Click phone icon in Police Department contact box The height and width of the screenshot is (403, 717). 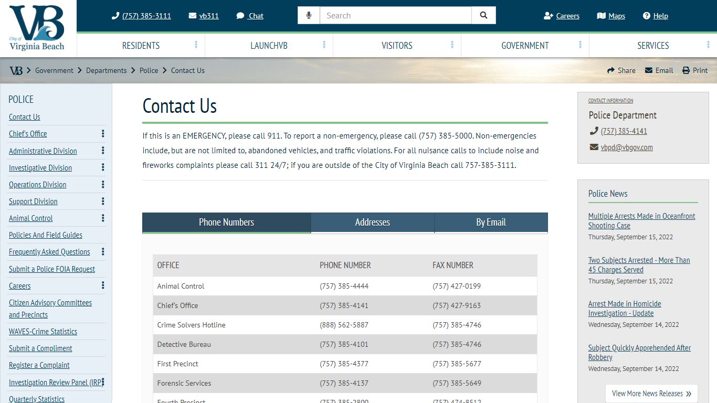click(x=594, y=131)
